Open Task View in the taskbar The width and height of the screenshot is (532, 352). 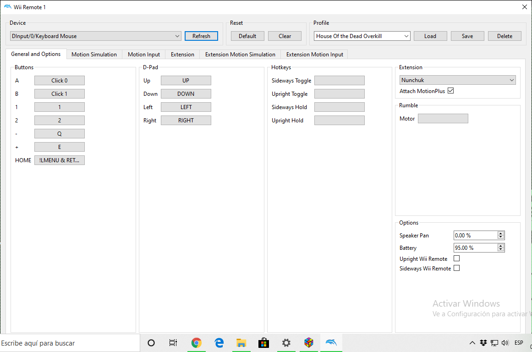[x=173, y=343]
